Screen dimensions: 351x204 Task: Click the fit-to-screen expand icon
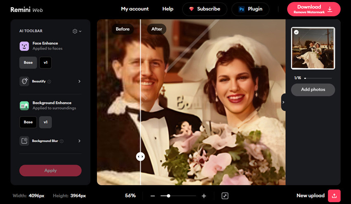coord(225,196)
